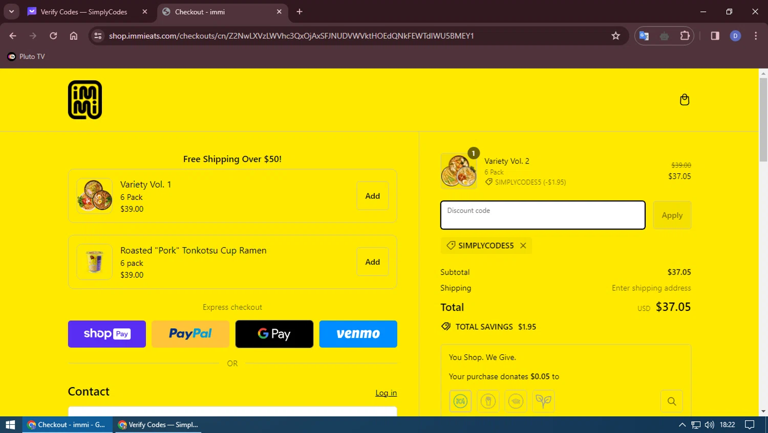
Task: Go back to previous page
Action: [13, 36]
